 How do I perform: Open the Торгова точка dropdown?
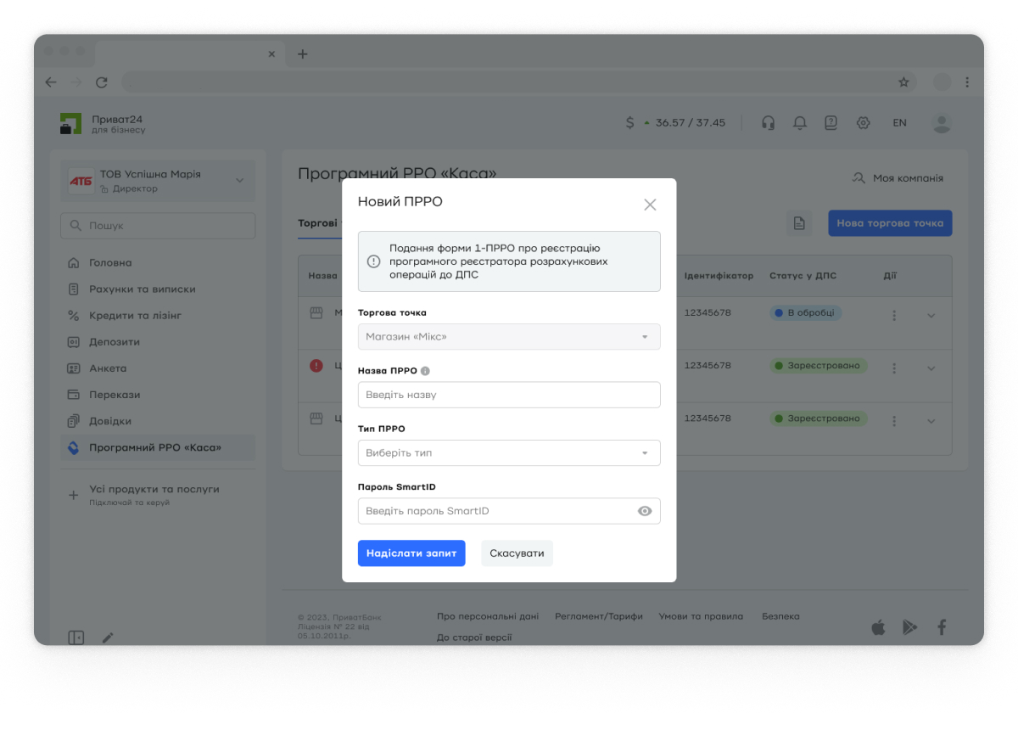coord(509,337)
